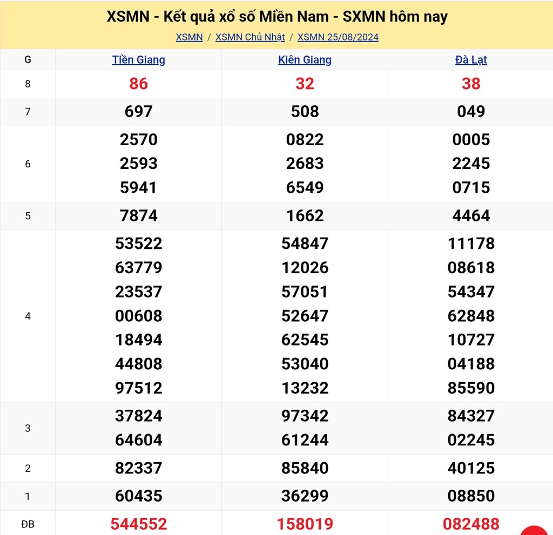Open XSMN 25/08/2024 breadcrumb link

pyautogui.click(x=338, y=37)
